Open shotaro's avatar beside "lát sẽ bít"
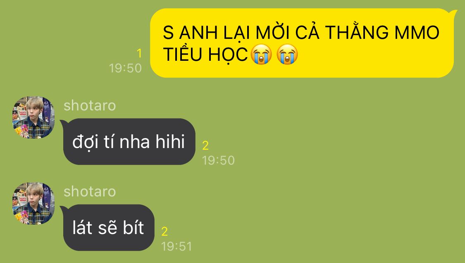 (33, 203)
